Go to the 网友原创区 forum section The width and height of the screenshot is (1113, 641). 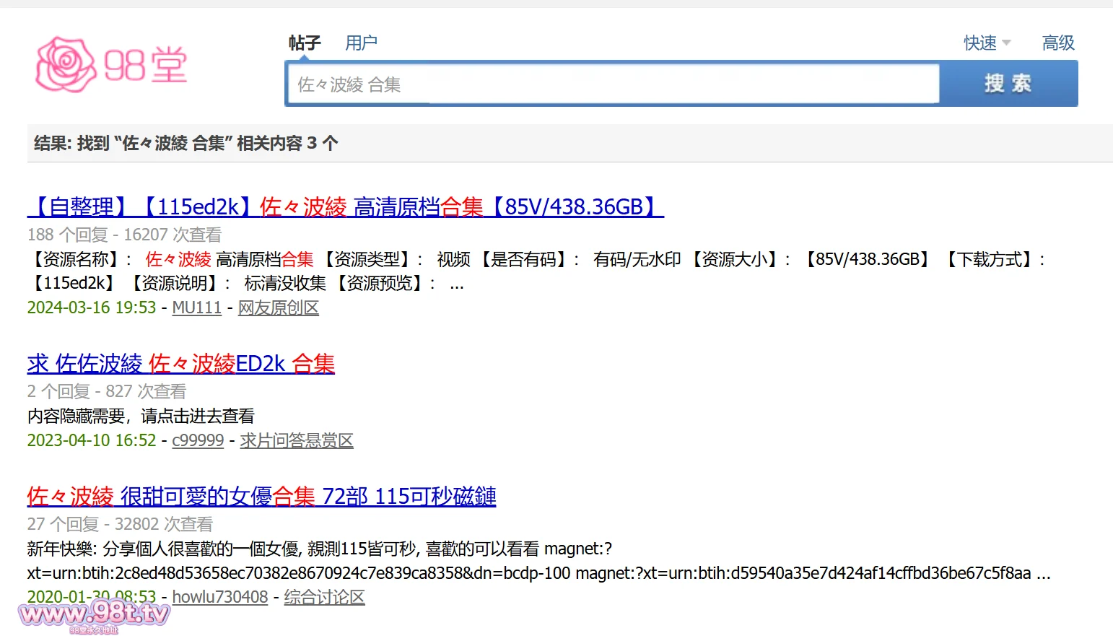[278, 308]
